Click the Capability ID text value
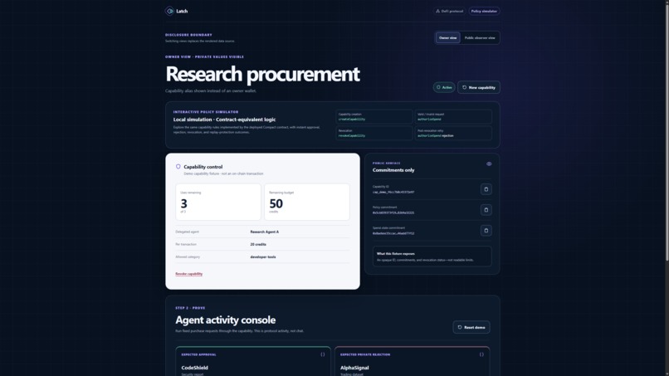 (x=393, y=192)
